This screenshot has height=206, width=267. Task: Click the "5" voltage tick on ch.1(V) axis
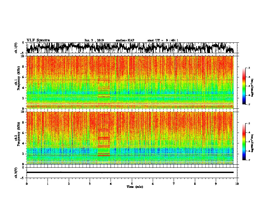point(23,43)
